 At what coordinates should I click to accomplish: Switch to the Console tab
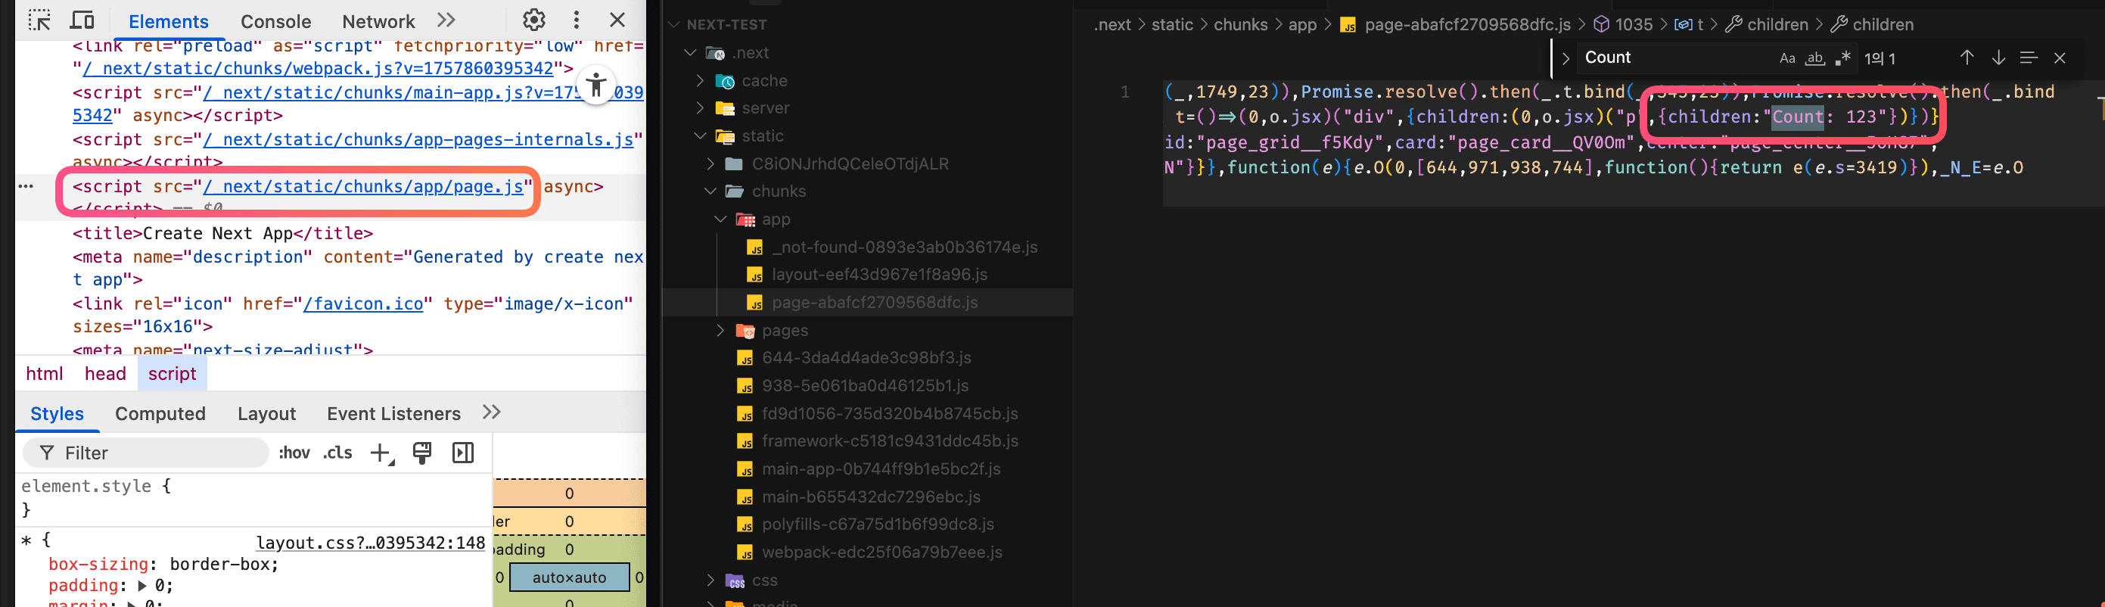pos(275,22)
